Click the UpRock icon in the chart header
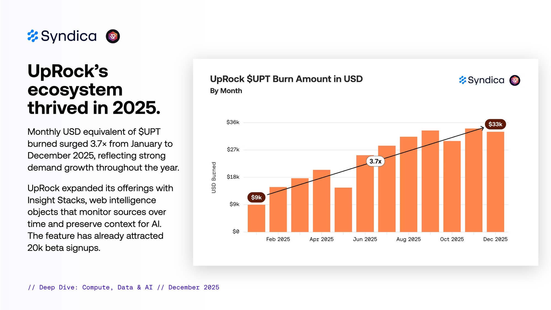 click(515, 80)
